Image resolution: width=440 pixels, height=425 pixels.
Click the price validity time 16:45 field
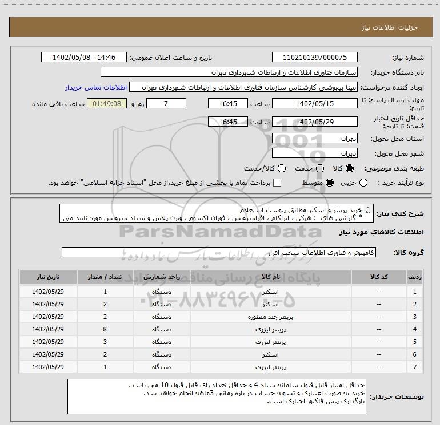pyautogui.click(x=228, y=122)
